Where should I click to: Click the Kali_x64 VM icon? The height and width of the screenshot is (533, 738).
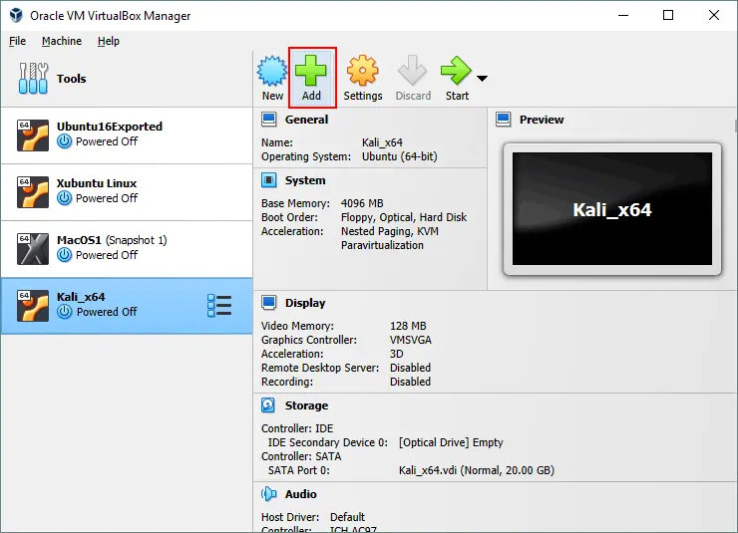coord(33,306)
